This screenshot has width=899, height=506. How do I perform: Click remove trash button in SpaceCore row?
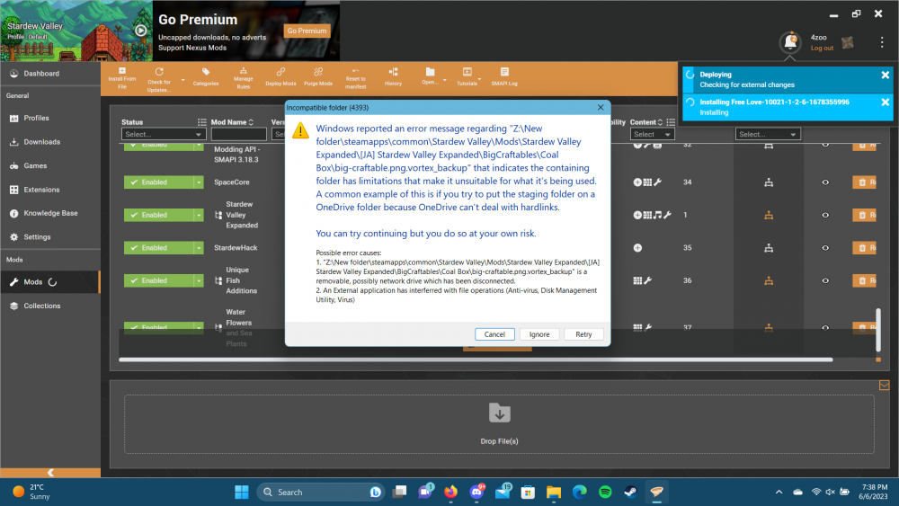tap(865, 182)
